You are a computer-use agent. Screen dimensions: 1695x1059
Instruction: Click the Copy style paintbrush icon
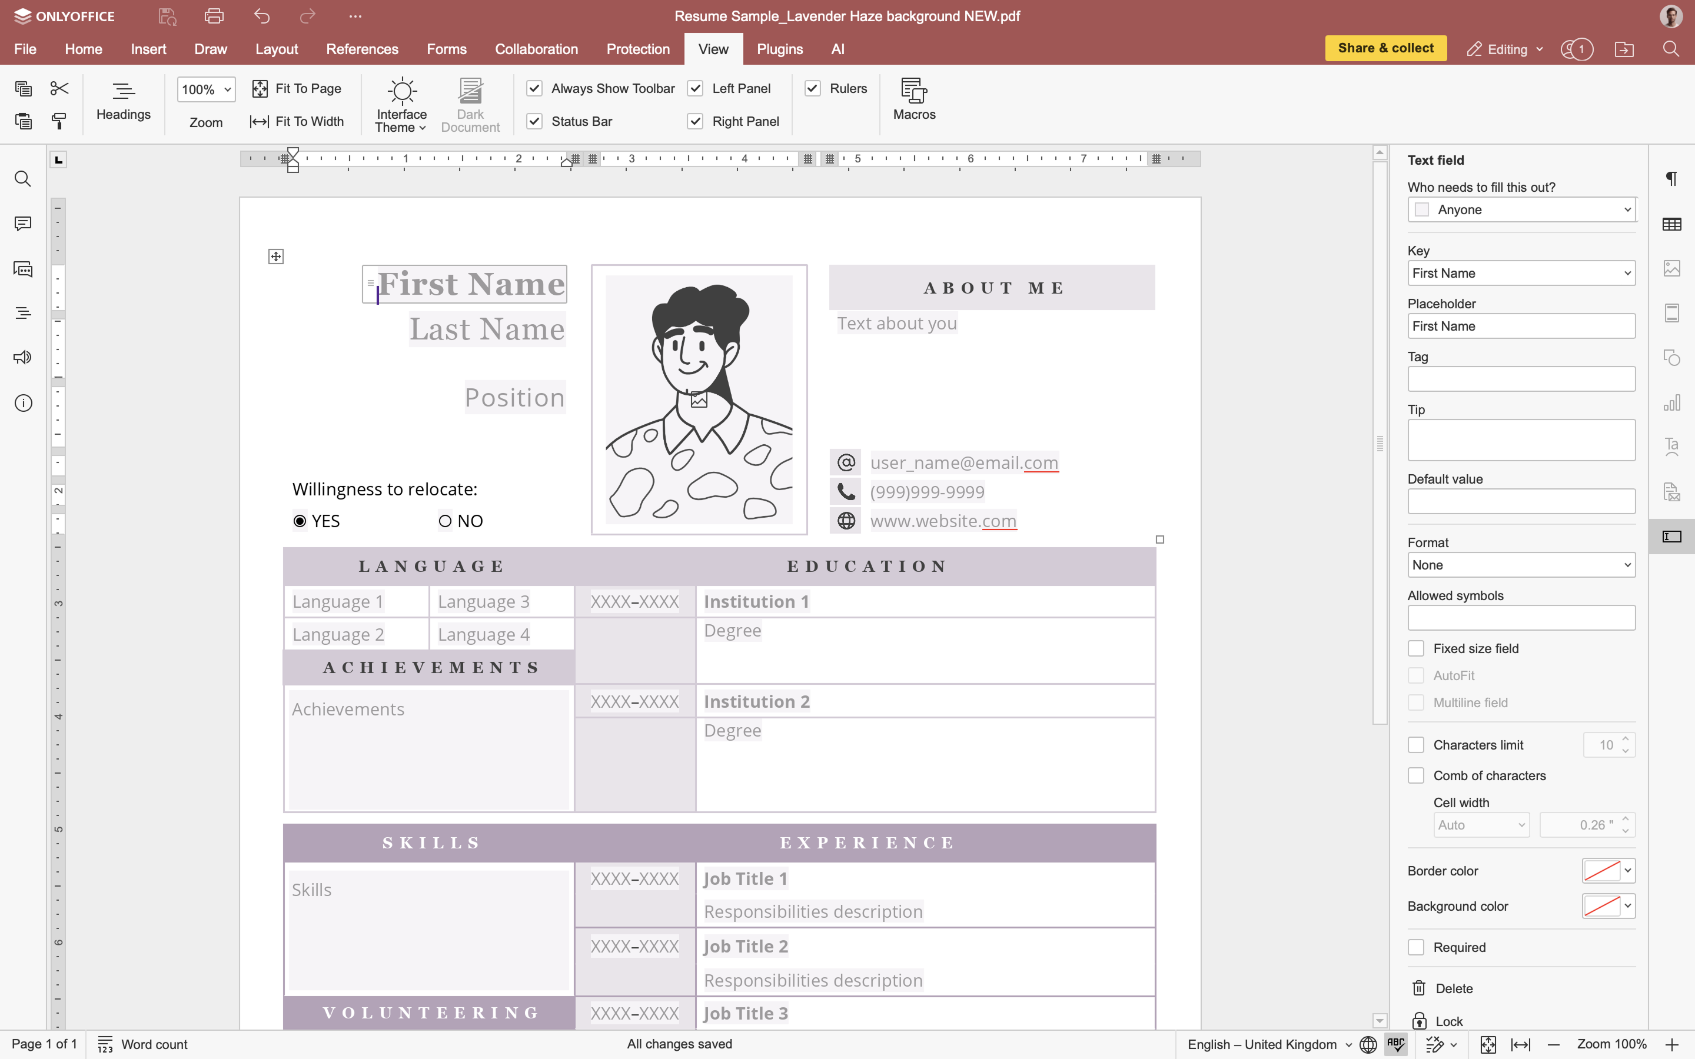(x=59, y=121)
